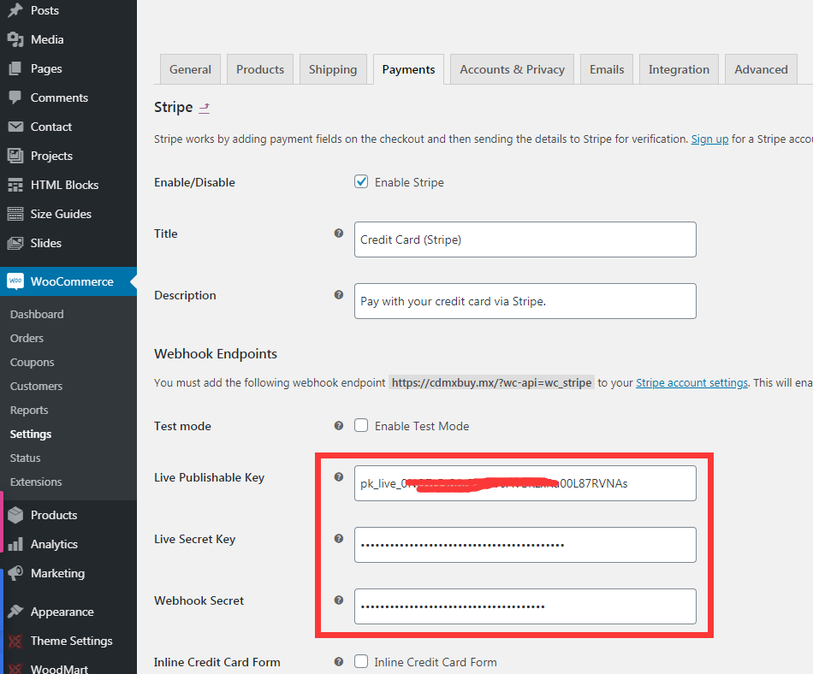Click the Pages icon in sidebar

[x=15, y=68]
